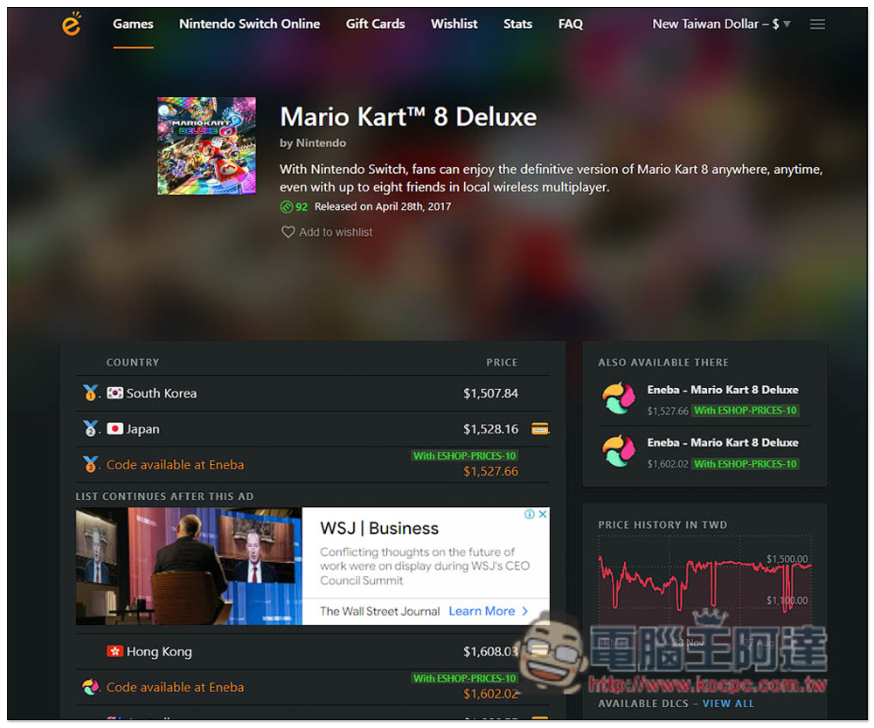This screenshot has height=728, width=874.
Task: Click the ESHOP-PRICES-10 coupon badge in the $1,527.66 table row
Action: 464,455
